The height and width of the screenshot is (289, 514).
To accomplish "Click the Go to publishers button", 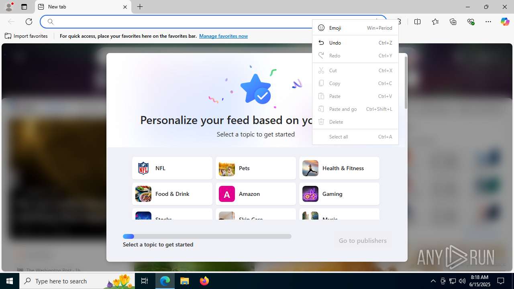I will (363, 241).
